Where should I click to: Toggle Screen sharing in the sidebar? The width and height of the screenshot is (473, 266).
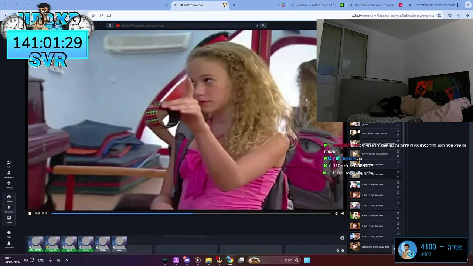9,219
